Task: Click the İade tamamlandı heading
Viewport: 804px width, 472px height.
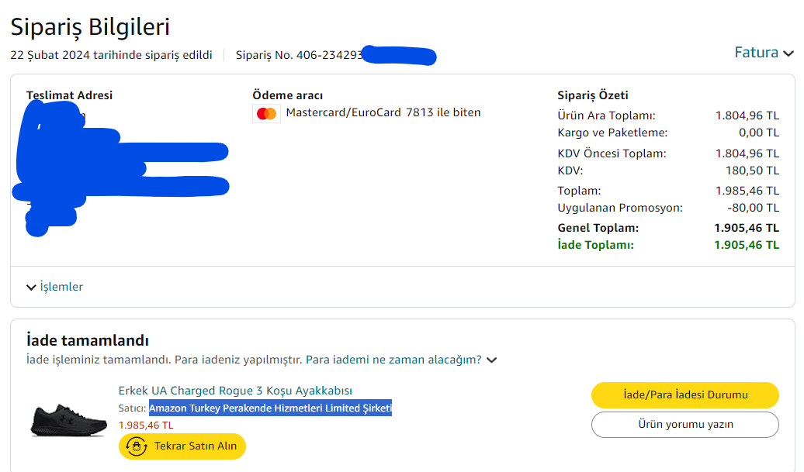Action: tap(87, 341)
